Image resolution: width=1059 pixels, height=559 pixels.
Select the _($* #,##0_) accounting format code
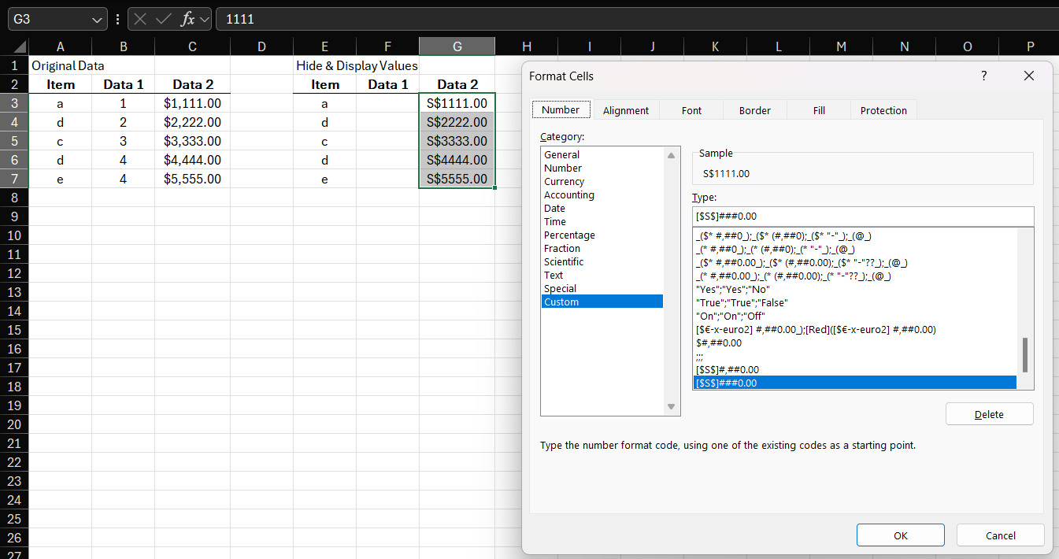click(855, 235)
